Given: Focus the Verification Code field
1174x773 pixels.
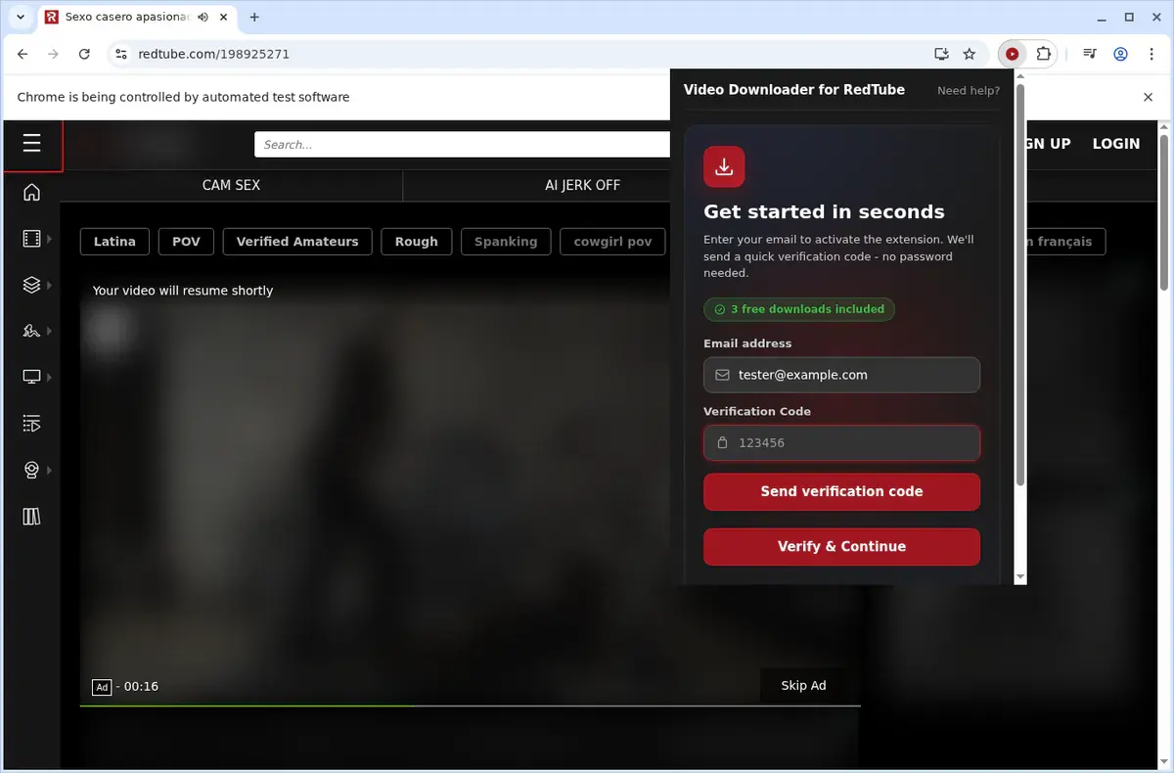Looking at the screenshot, I should (x=841, y=442).
